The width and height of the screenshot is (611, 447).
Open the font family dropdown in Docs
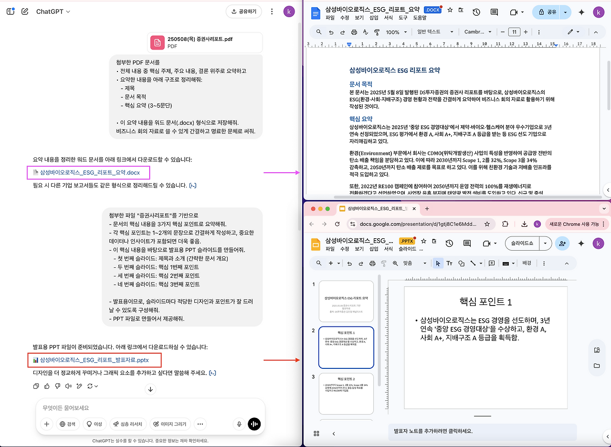(x=477, y=32)
